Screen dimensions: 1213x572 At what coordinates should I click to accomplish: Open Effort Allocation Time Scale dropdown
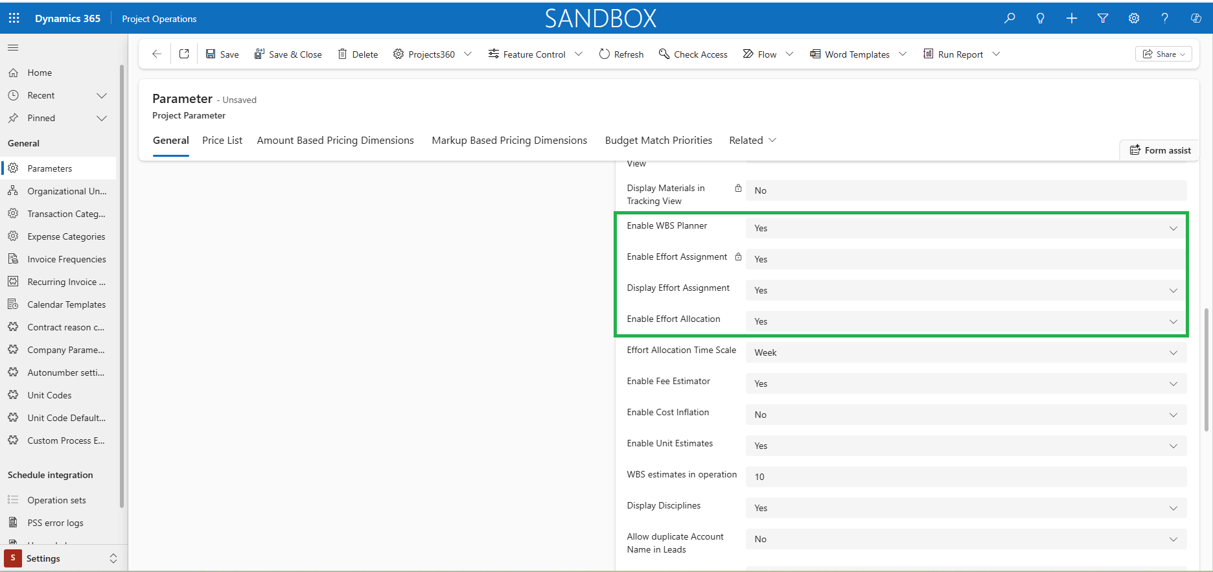click(x=965, y=352)
